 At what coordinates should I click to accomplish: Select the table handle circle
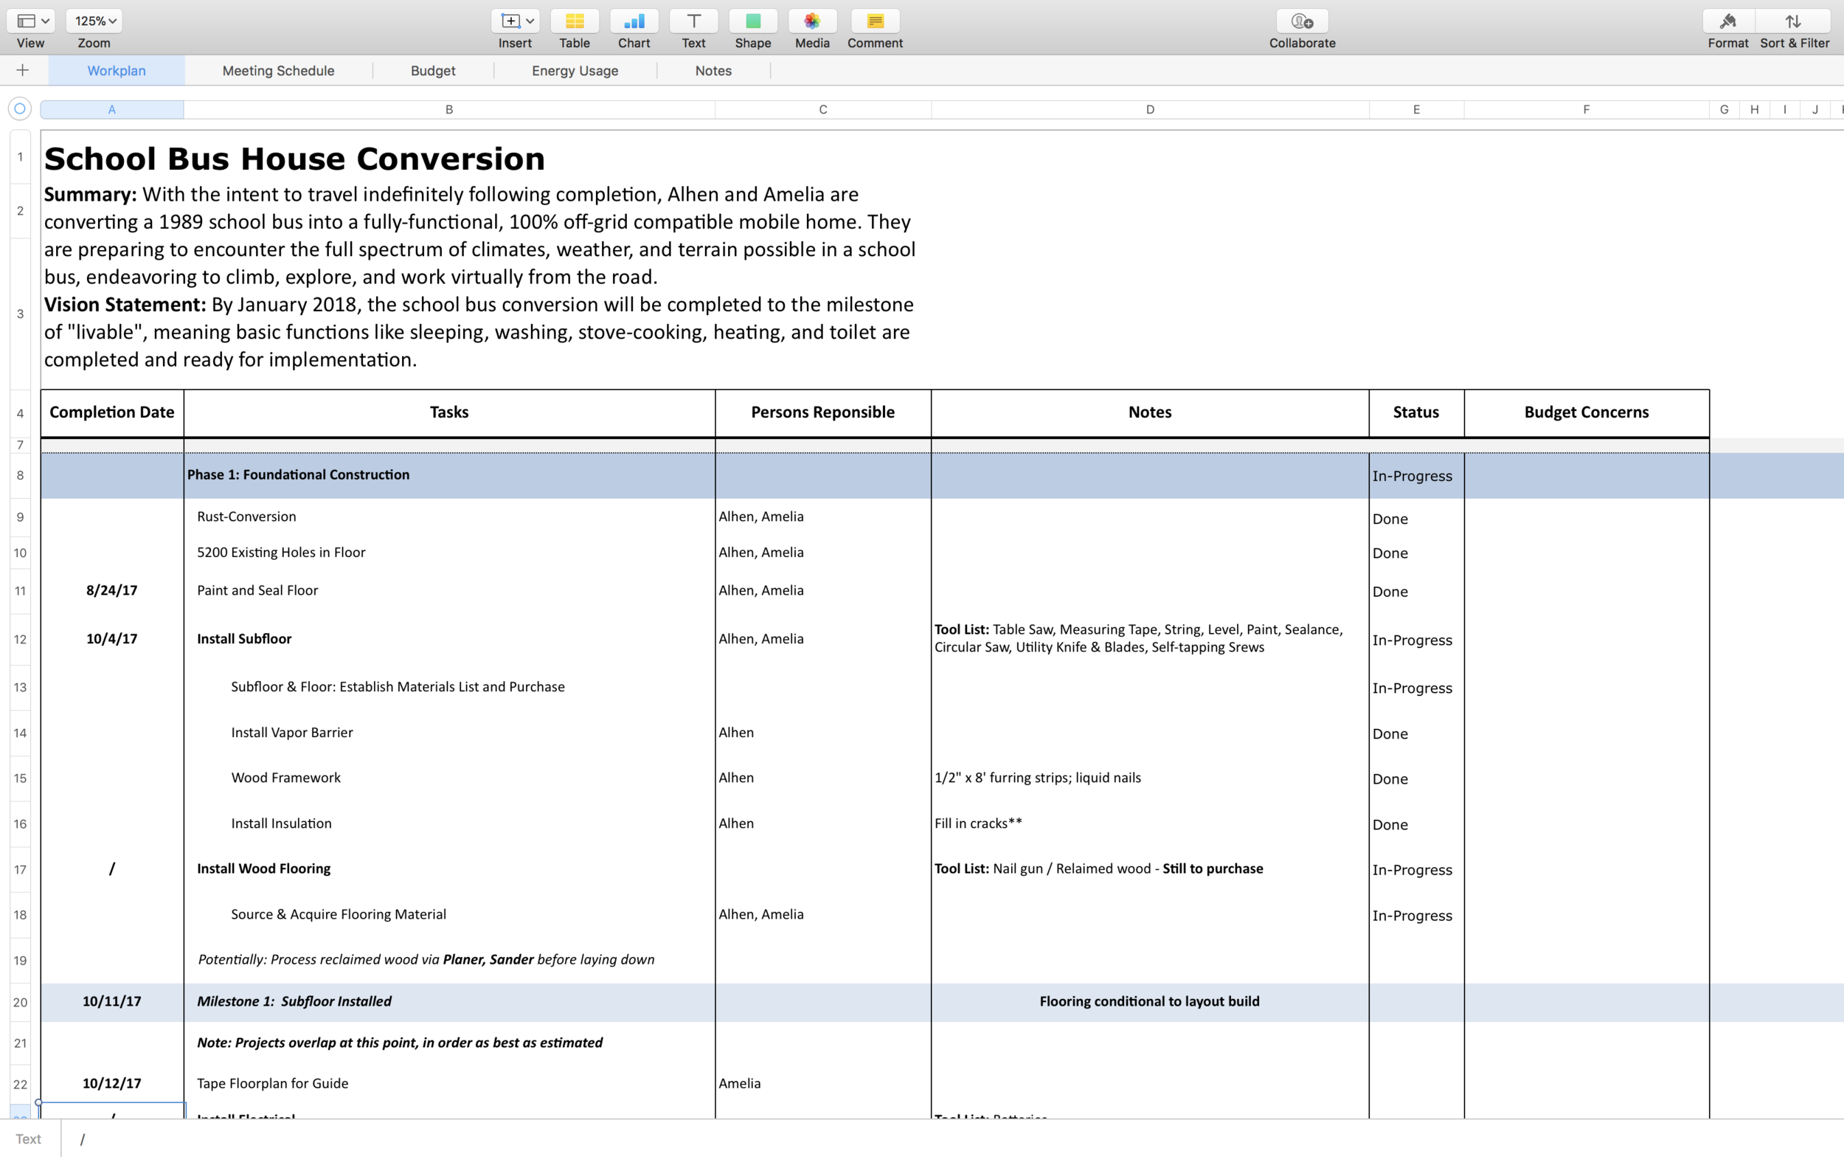[x=20, y=108]
